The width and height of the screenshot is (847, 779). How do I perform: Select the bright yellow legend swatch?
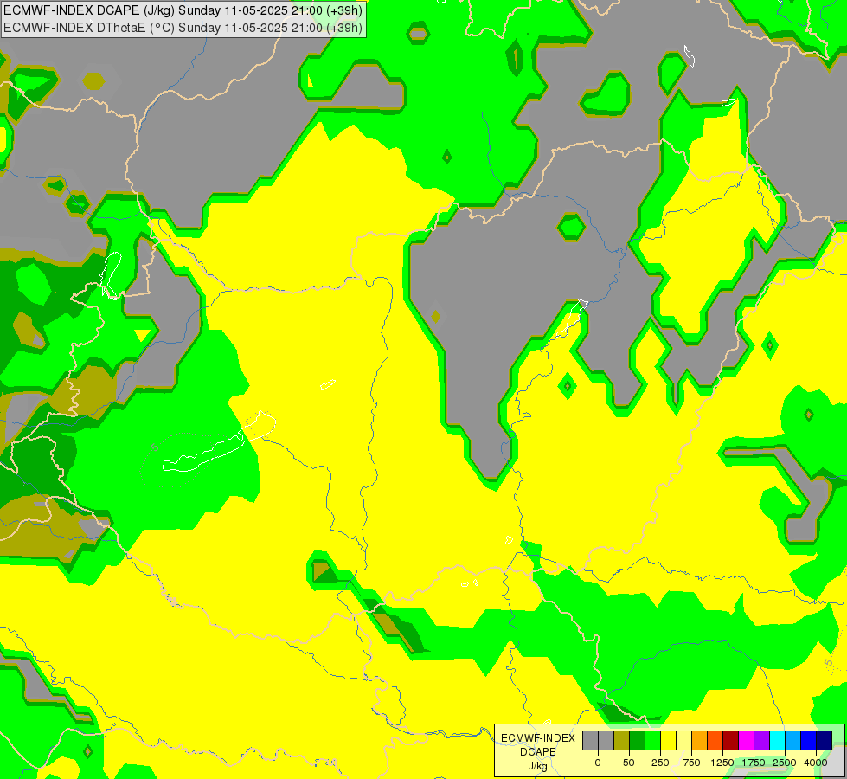(x=668, y=740)
